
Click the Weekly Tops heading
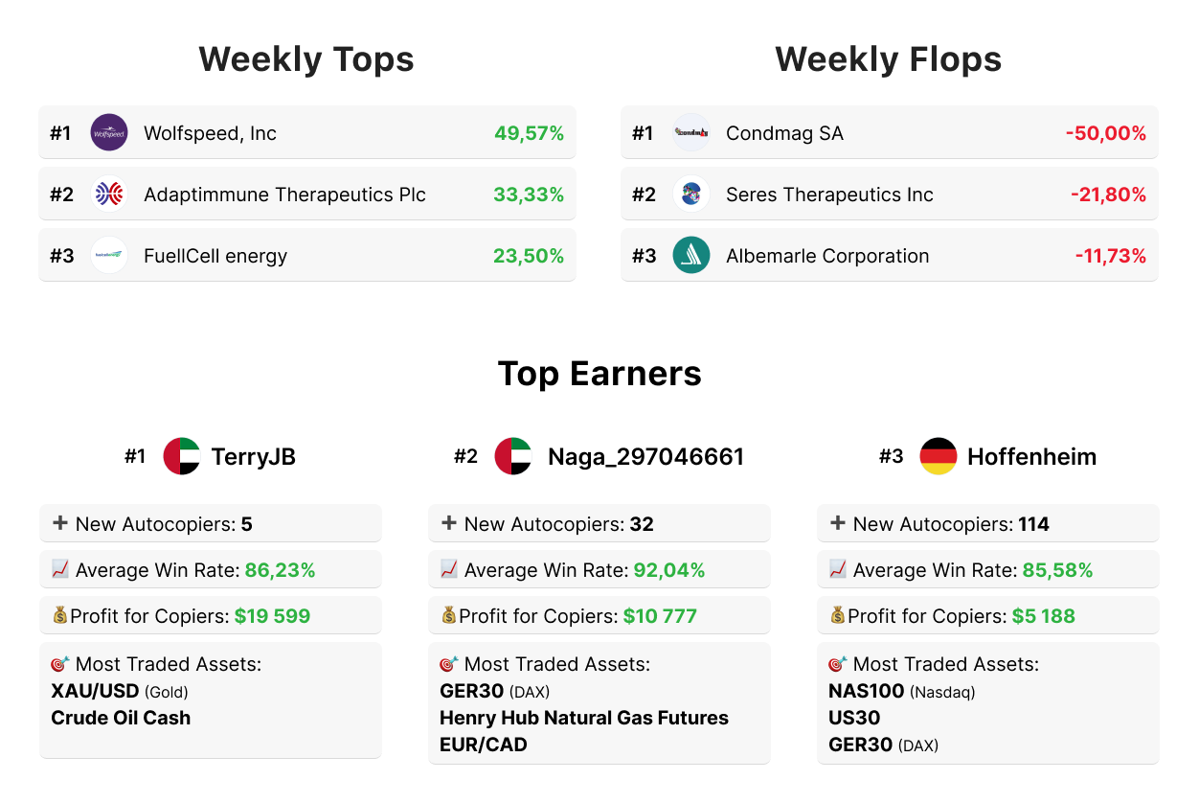306,59
